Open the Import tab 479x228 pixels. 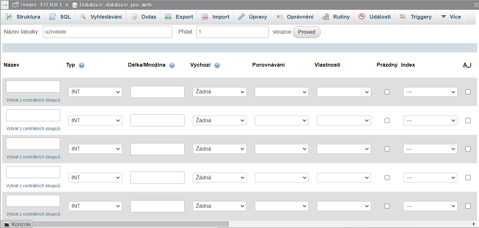[x=215, y=17]
